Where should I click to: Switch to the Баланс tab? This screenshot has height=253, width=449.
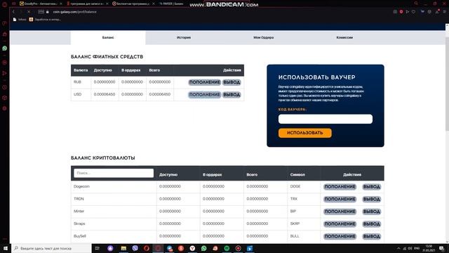tap(108, 37)
